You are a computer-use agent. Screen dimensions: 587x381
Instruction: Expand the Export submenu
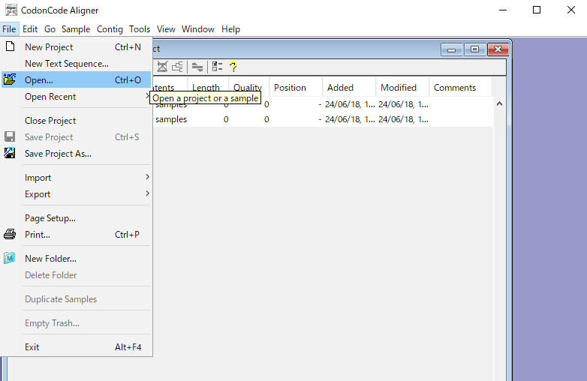77,194
